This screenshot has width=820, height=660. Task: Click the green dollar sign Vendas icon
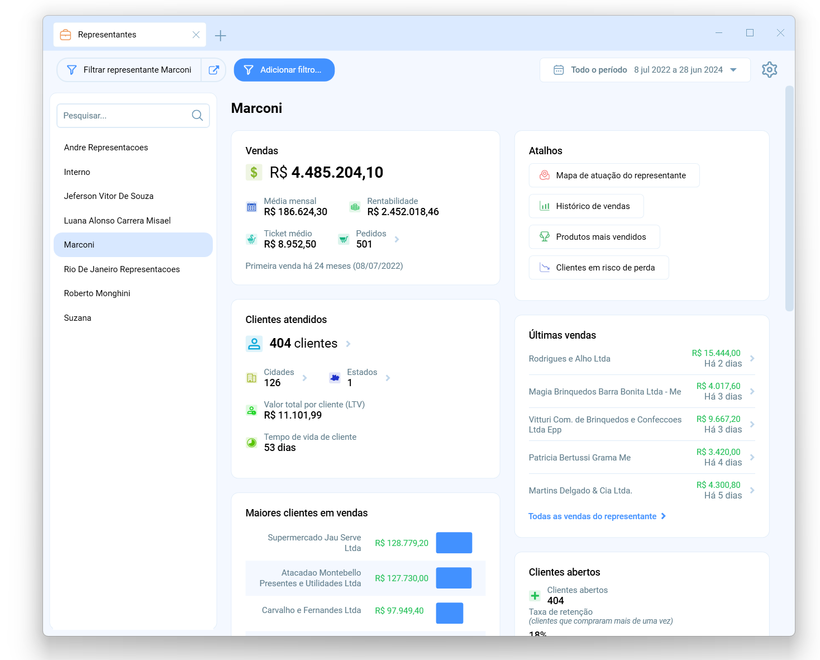tap(254, 172)
